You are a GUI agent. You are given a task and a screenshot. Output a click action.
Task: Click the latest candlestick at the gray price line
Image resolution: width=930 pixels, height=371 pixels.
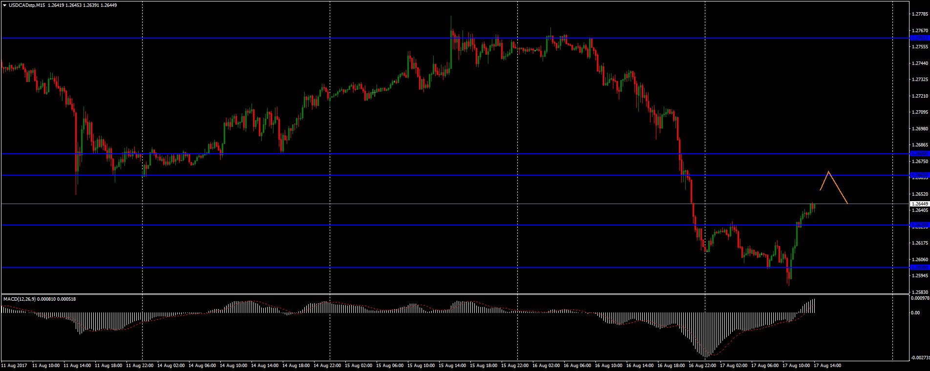814,206
